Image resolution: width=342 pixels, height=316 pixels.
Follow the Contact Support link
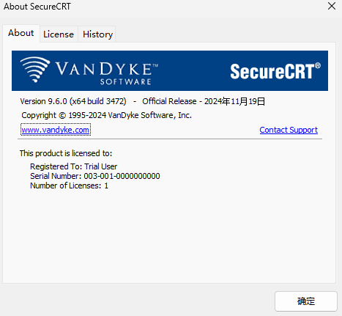[289, 130]
